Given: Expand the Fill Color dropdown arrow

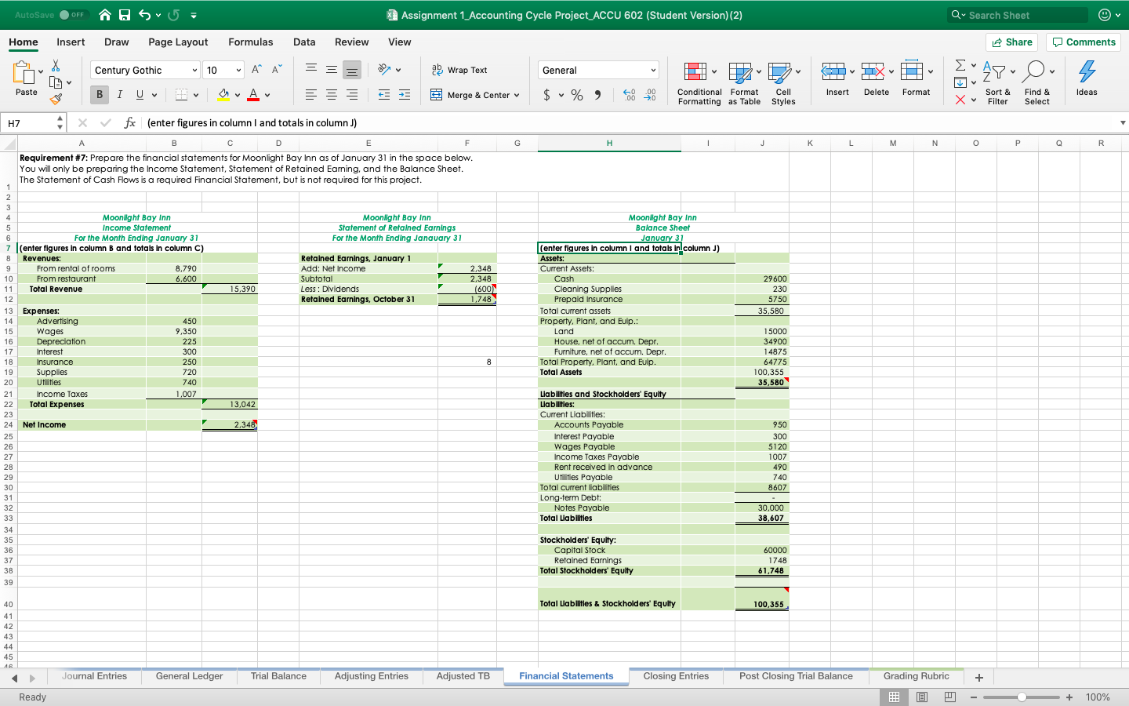Looking at the screenshot, I should (x=238, y=94).
